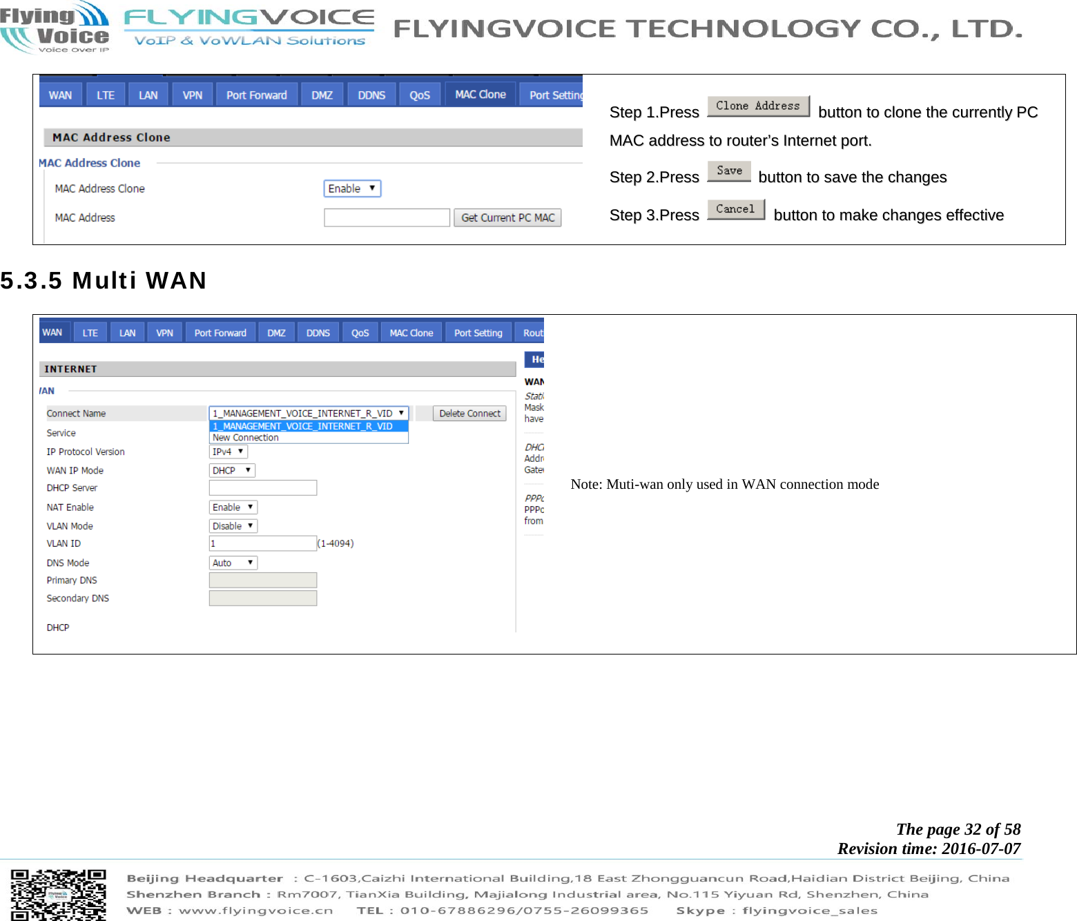The height and width of the screenshot is (921, 1077).
Task: Choose 1_MANAGEMENT_VOICE_INTERNET_R_VID highlighted list option
Action: (x=309, y=426)
